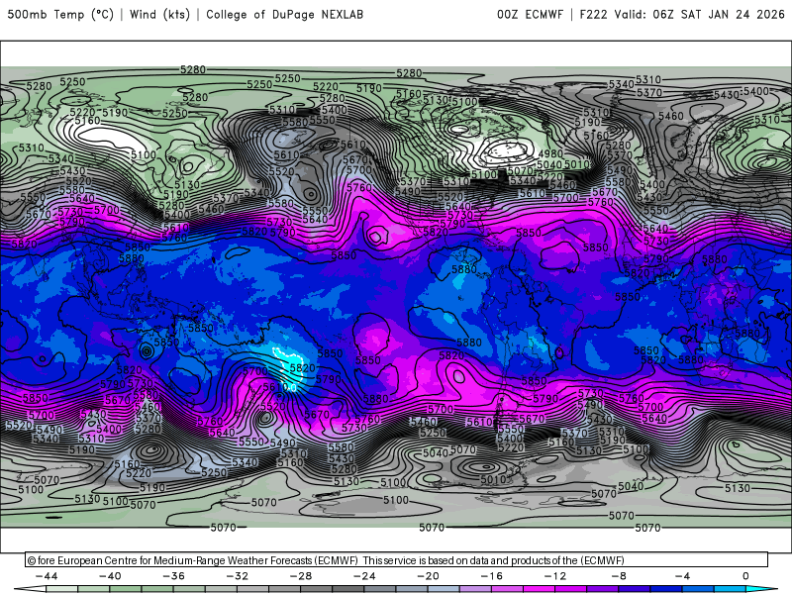This screenshot has height=594, width=792.
Task: Click the '4980' height contour label
Action: [550, 153]
